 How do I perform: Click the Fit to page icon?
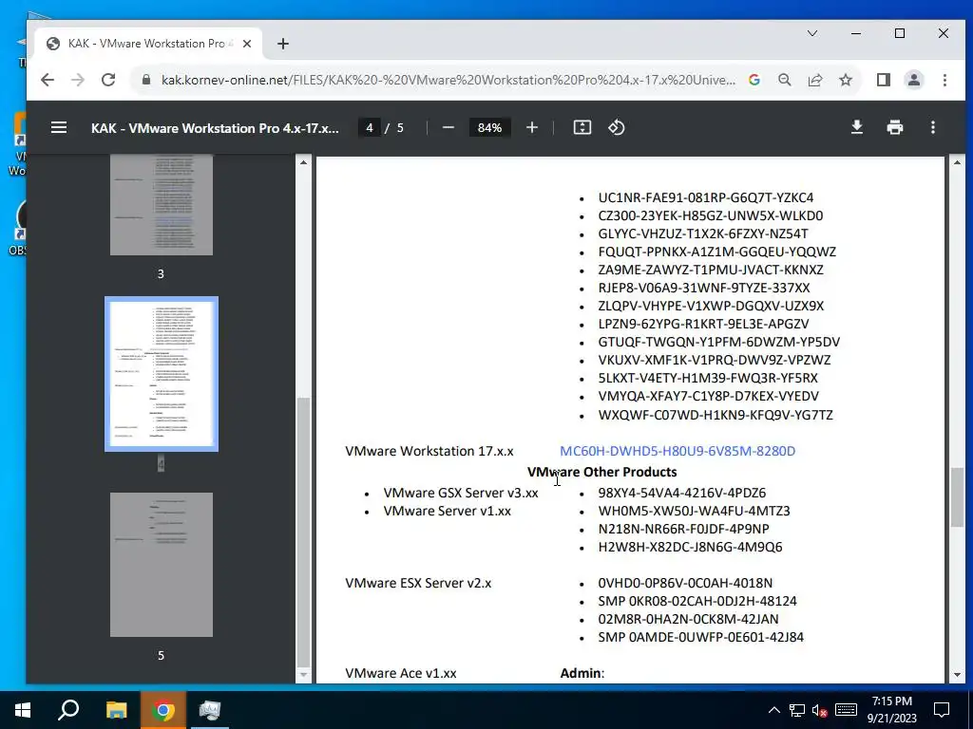pyautogui.click(x=582, y=128)
